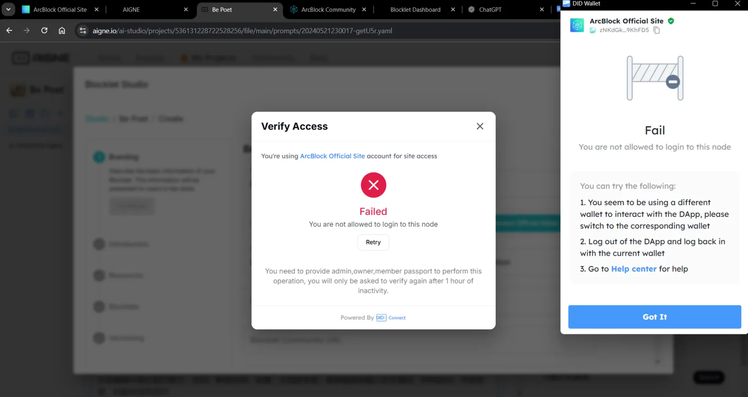Viewport: 748px width, 397px height.
Task: Copy the wallet address zNKdGk...9KhFD5
Action: (656, 30)
